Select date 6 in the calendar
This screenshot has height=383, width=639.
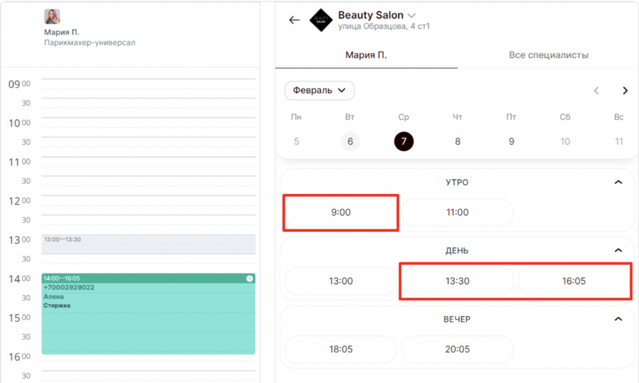[350, 141]
